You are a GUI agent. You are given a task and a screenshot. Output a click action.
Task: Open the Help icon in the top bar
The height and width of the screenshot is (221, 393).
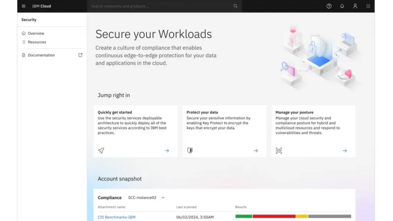tap(329, 6)
